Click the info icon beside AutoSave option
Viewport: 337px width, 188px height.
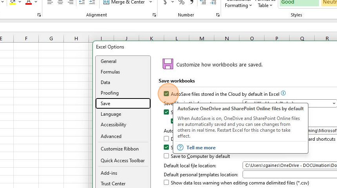(283, 93)
